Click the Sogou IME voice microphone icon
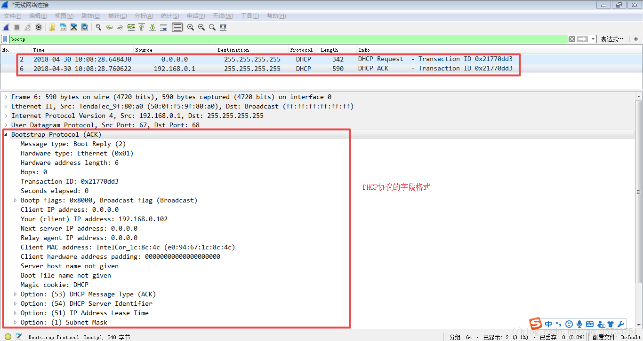The height and width of the screenshot is (341, 643). coord(579,324)
